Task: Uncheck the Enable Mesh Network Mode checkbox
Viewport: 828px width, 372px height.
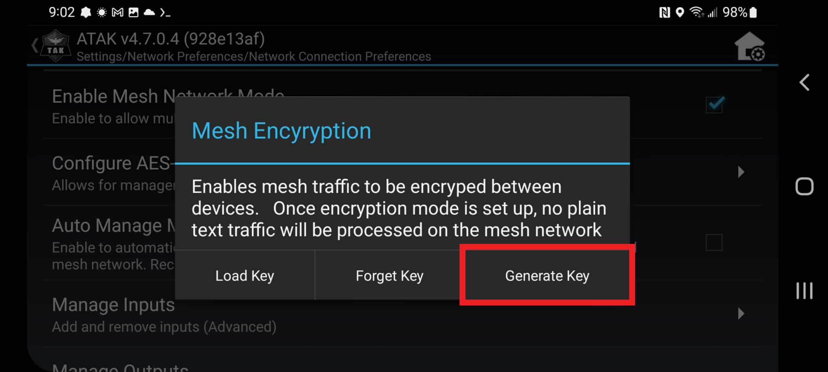Action: pyautogui.click(x=714, y=104)
